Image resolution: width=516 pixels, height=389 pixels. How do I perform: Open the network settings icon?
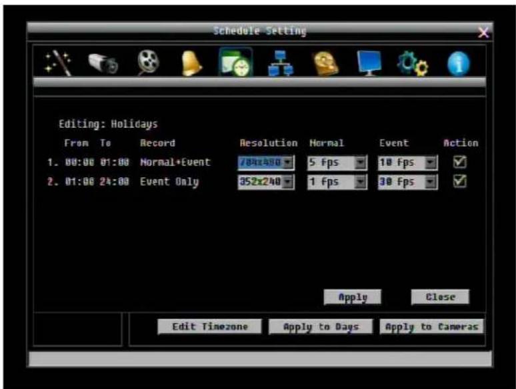click(x=281, y=63)
